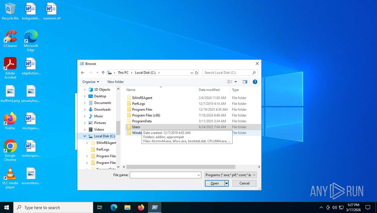
Task: Click the File name input field
Action: pos(163,175)
